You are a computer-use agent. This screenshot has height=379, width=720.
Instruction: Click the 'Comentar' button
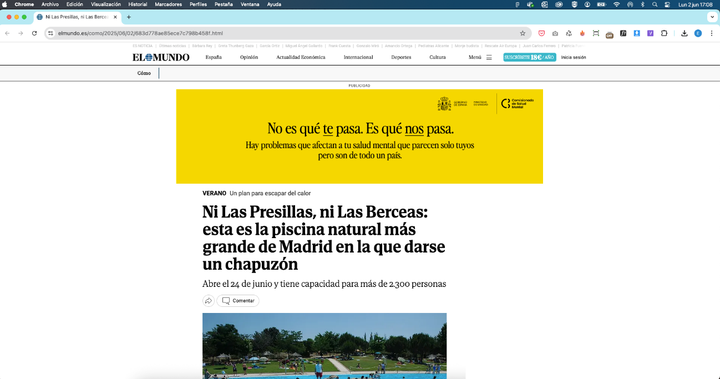(x=238, y=301)
